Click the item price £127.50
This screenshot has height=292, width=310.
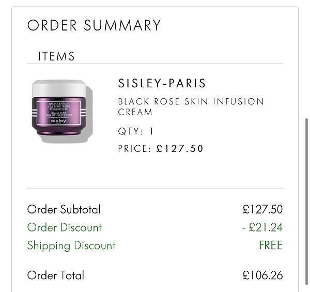[x=179, y=148]
